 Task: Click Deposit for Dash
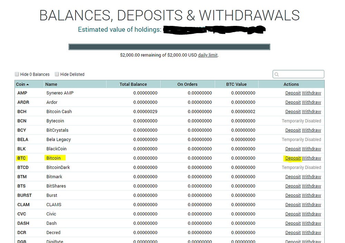point(293,223)
